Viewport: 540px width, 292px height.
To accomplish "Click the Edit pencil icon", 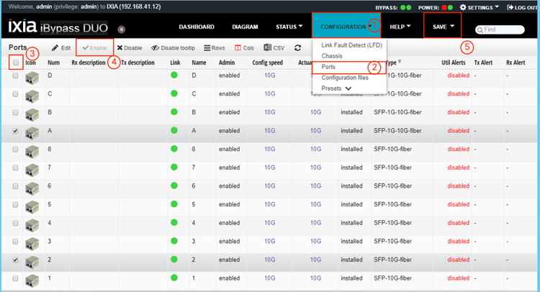I will (55, 47).
